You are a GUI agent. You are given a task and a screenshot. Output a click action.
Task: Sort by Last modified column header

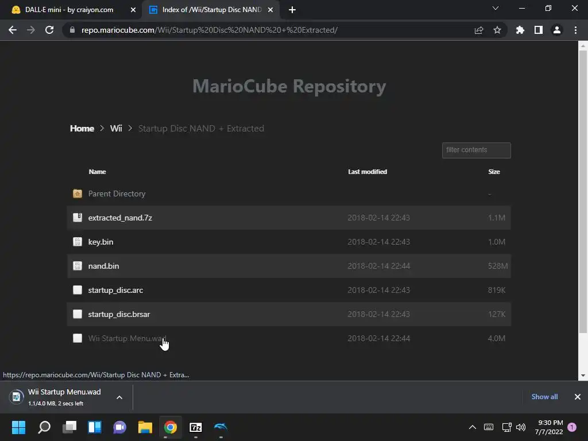point(367,172)
